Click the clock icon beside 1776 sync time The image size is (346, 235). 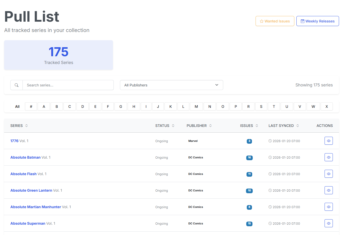(270, 141)
